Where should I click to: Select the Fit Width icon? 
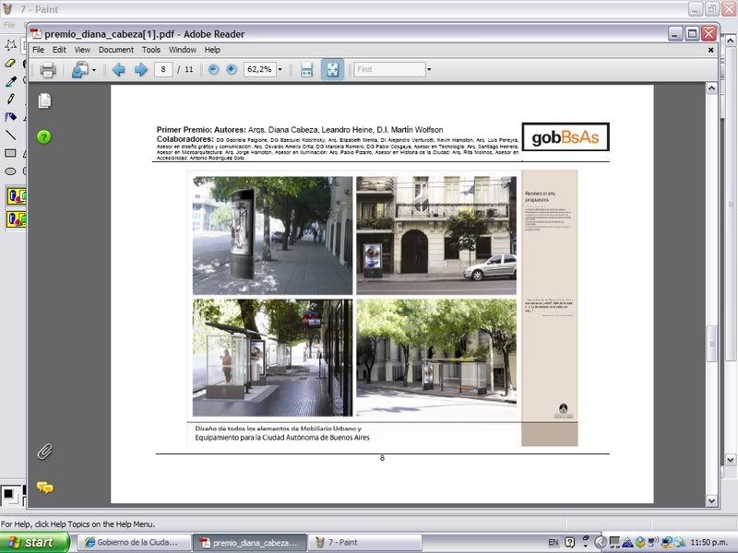[306, 69]
